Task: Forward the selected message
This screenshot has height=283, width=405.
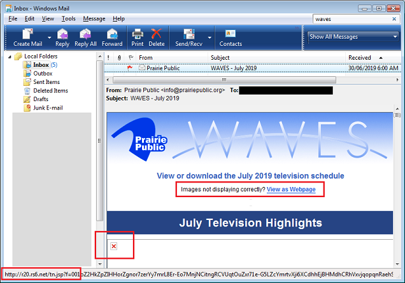Action: [x=112, y=38]
